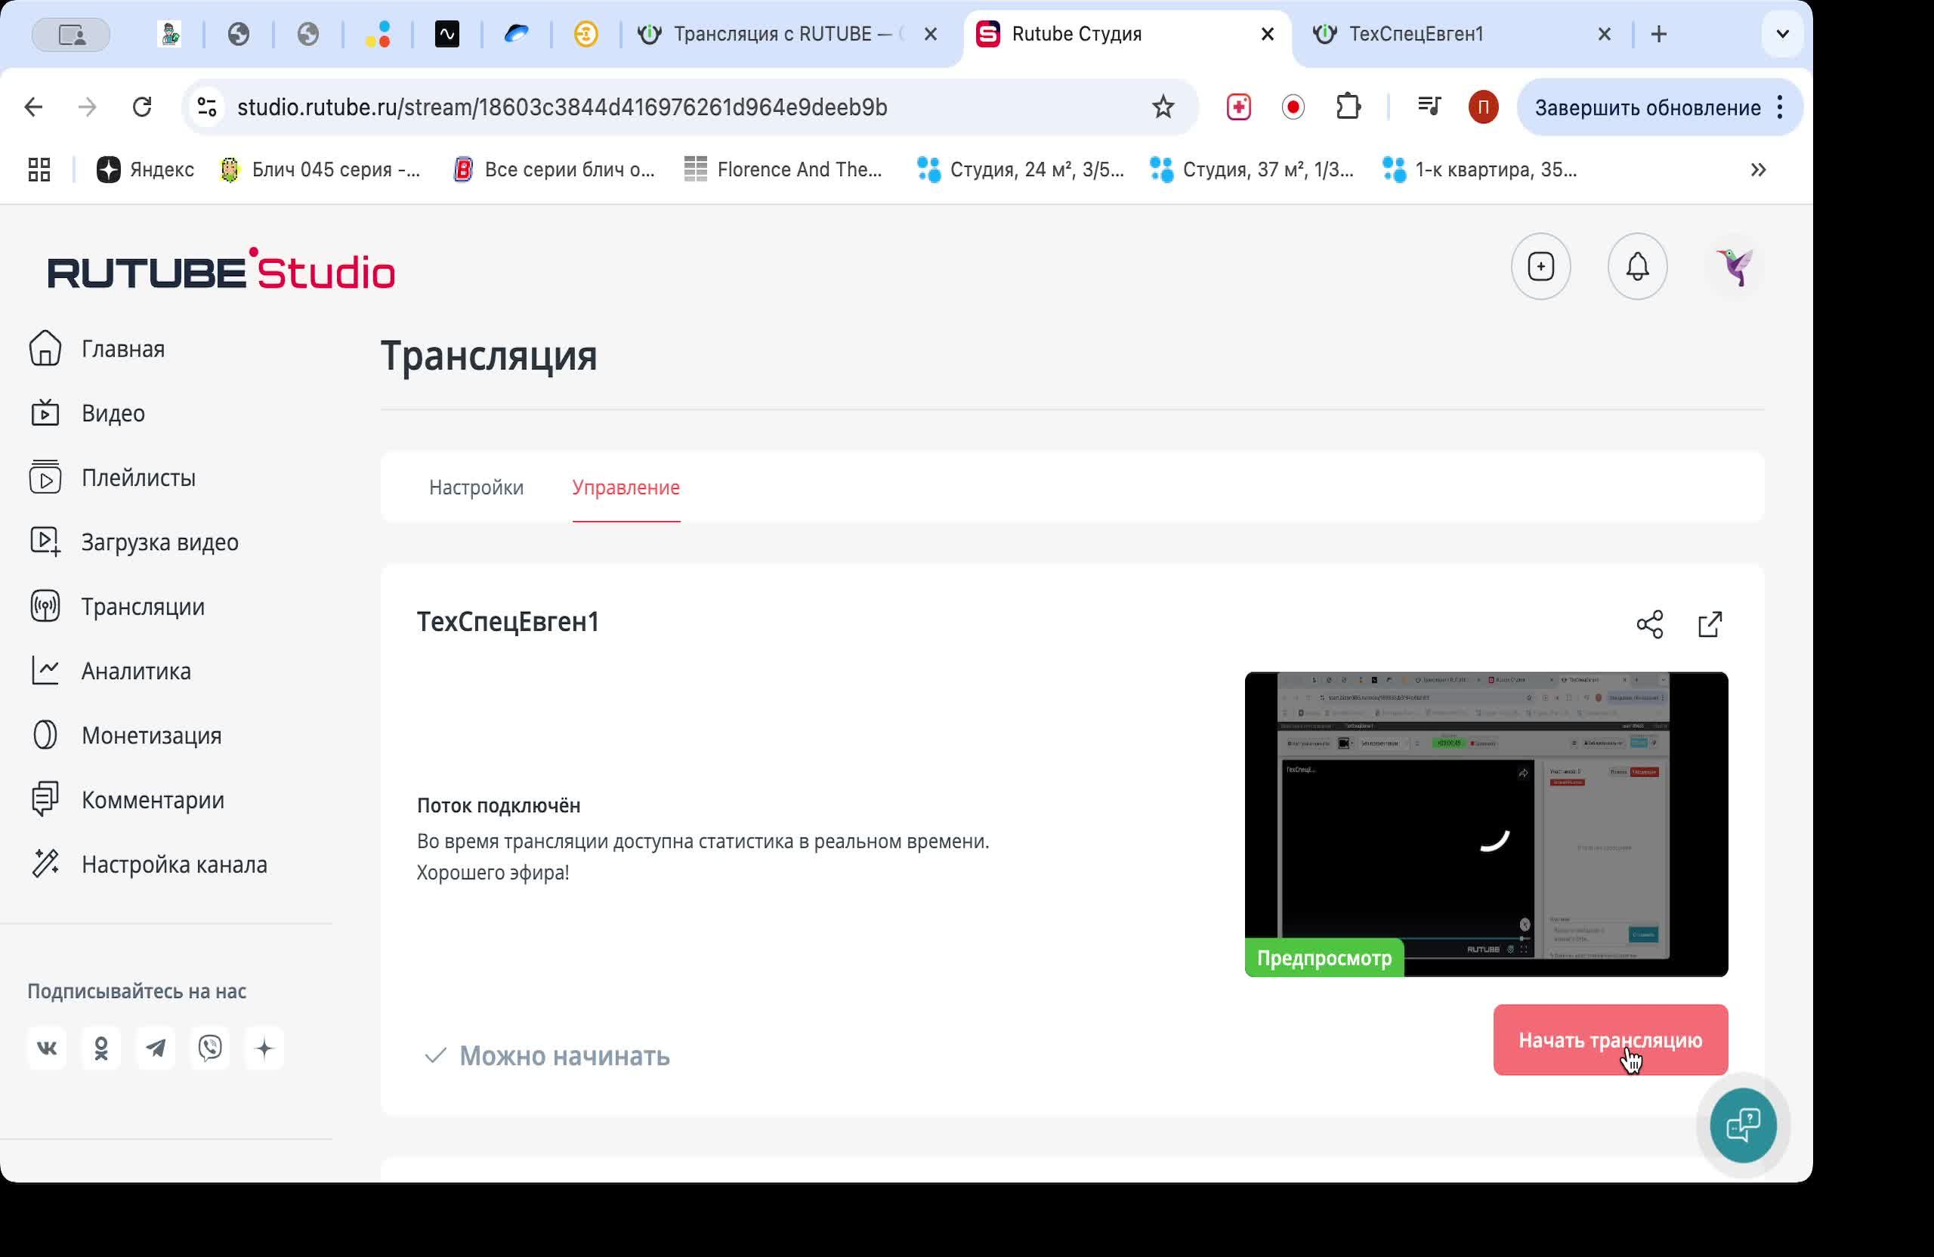Click the red record extension icon

[1293, 107]
